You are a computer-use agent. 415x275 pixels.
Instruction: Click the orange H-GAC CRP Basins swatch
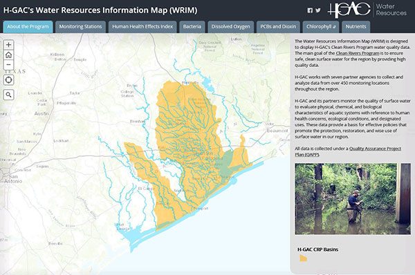click(304, 258)
